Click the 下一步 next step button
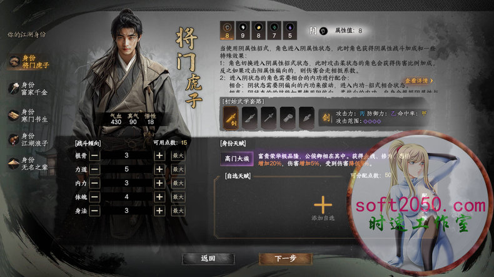 (285, 259)
